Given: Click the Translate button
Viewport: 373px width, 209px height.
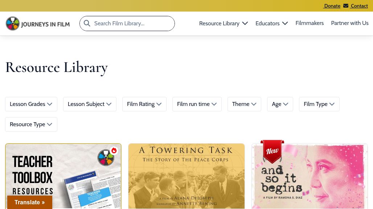Looking at the screenshot, I should point(30,202).
